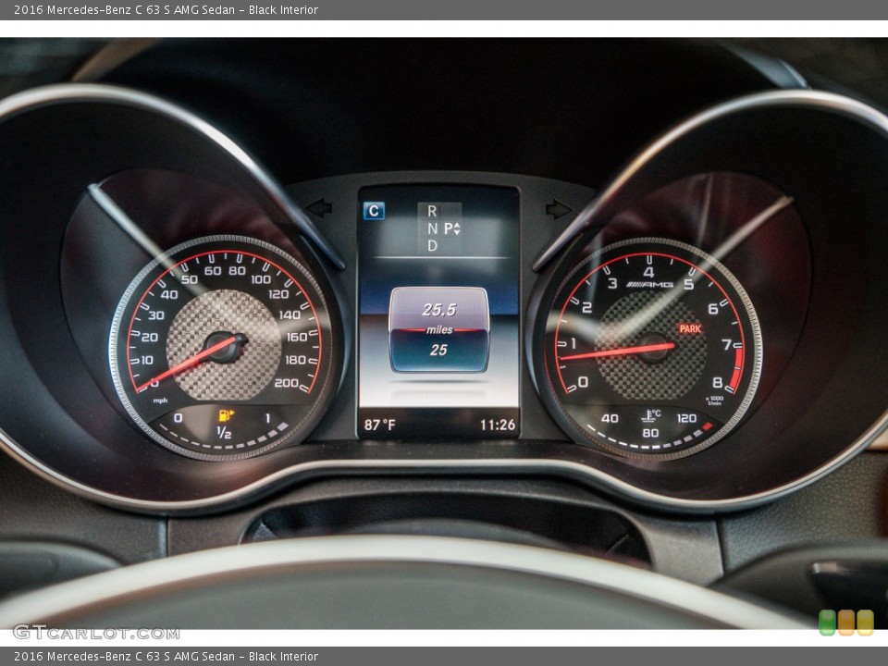Image resolution: width=888 pixels, height=666 pixels.
Task: Click the fuel pump warning icon
Action: tap(226, 415)
